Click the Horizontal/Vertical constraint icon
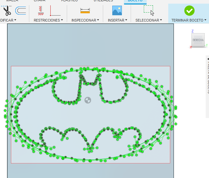 click(41, 11)
